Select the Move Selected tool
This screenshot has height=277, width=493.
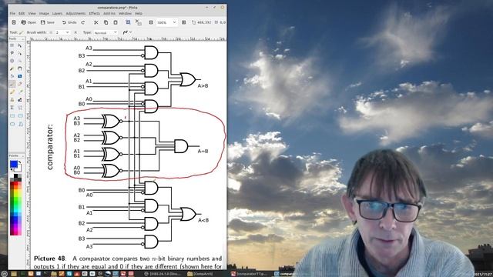click(20, 45)
